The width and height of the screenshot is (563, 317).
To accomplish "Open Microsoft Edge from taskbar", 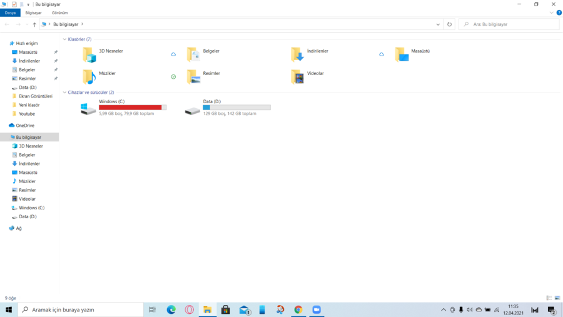I will pyautogui.click(x=171, y=309).
